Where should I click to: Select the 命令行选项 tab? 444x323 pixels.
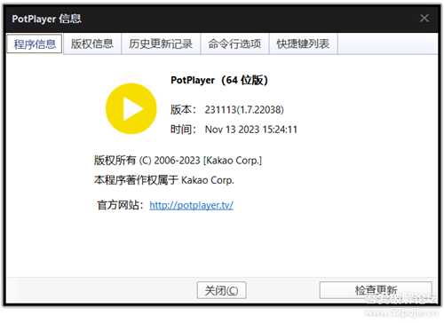[x=234, y=44]
